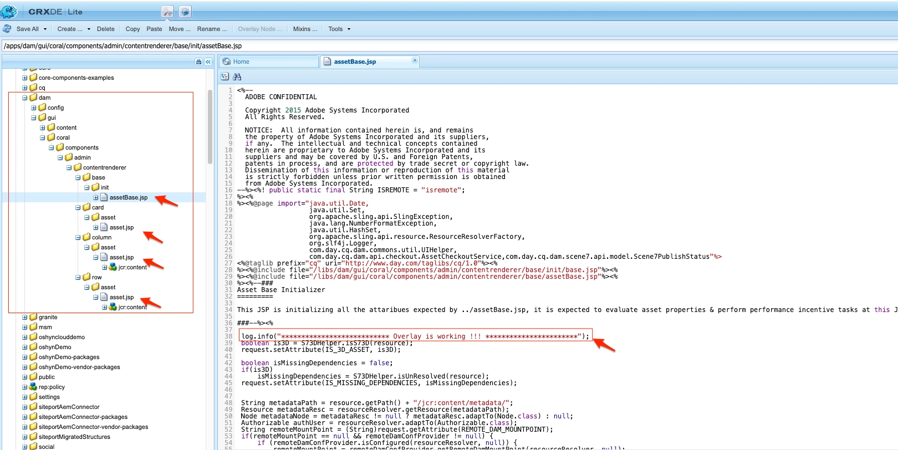Image resolution: width=898 pixels, height=450 pixels.
Task: Collapse the navigation tree panel with double-arrow icon
Action: click(208, 62)
